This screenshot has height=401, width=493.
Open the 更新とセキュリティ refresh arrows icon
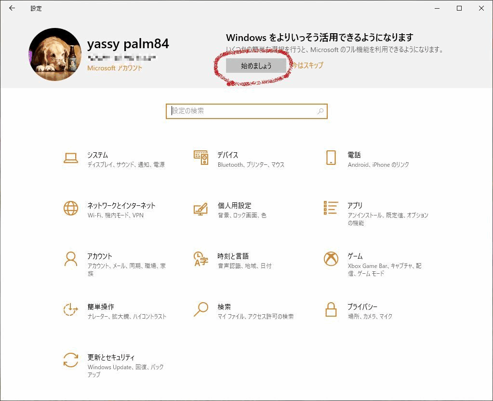click(71, 360)
